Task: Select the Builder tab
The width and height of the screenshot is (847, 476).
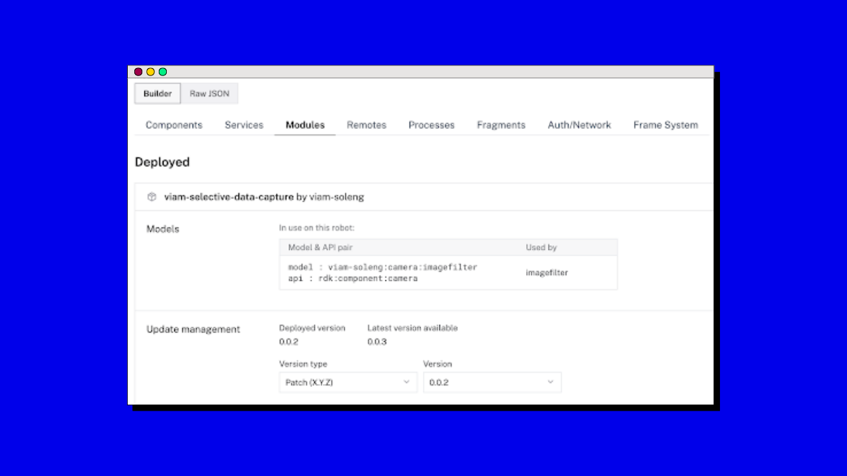Action: tap(157, 93)
